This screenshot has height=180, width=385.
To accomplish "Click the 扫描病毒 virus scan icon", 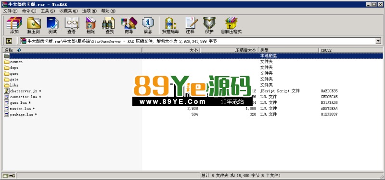I will tap(170, 25).
